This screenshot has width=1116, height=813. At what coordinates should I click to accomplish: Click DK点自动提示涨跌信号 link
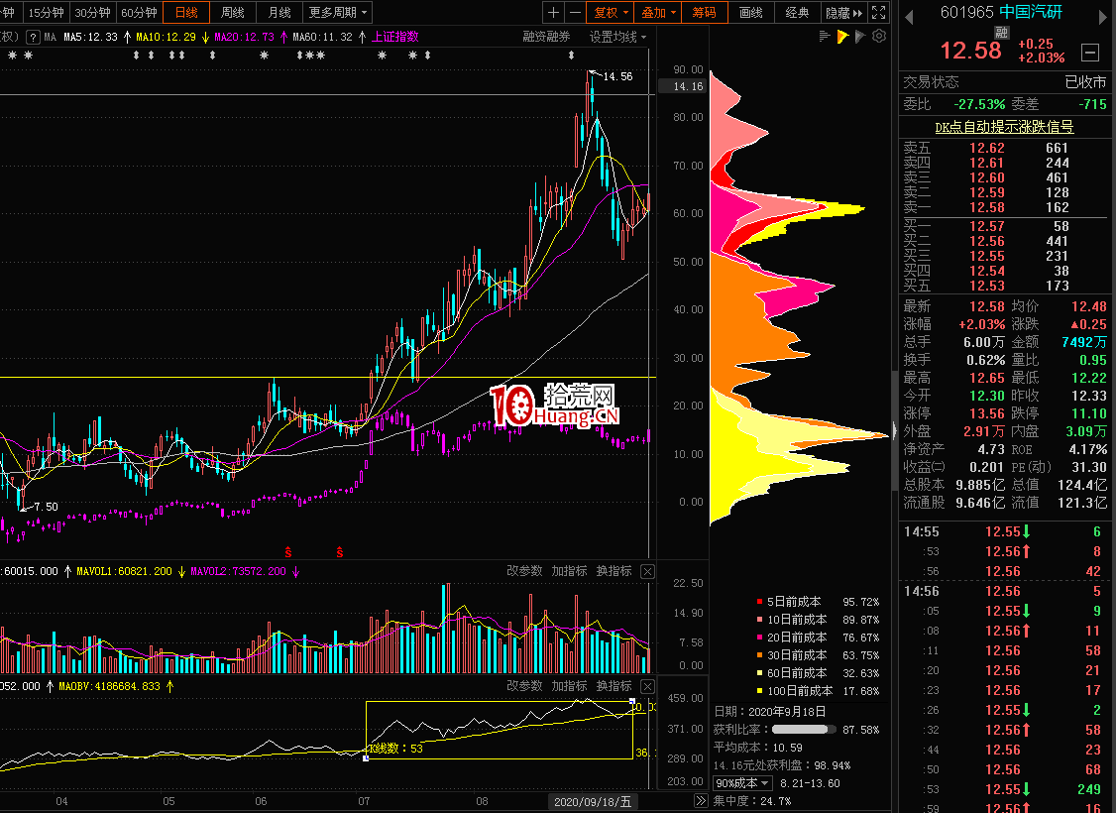[1004, 128]
